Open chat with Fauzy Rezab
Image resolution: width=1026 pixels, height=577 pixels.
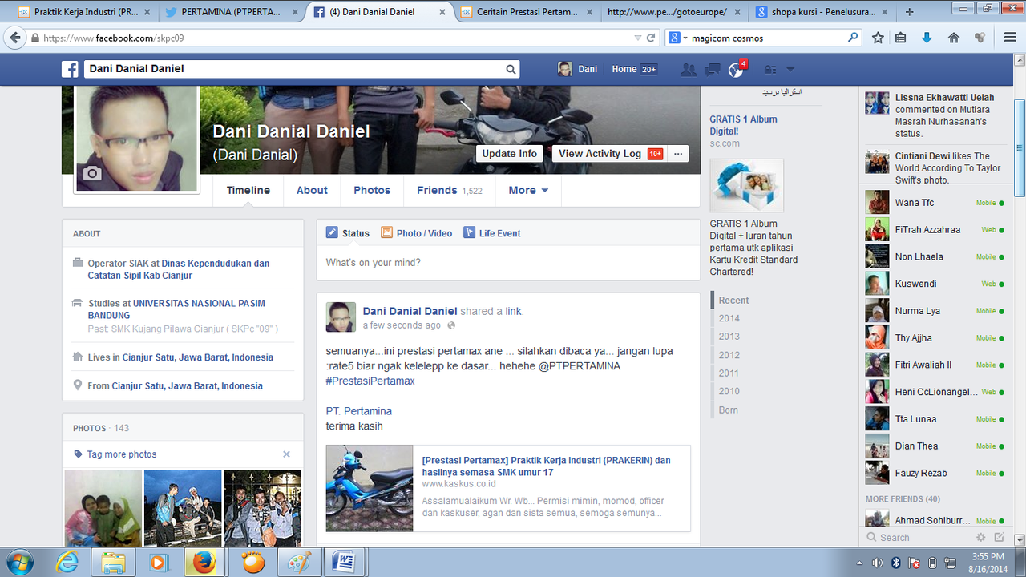point(935,473)
